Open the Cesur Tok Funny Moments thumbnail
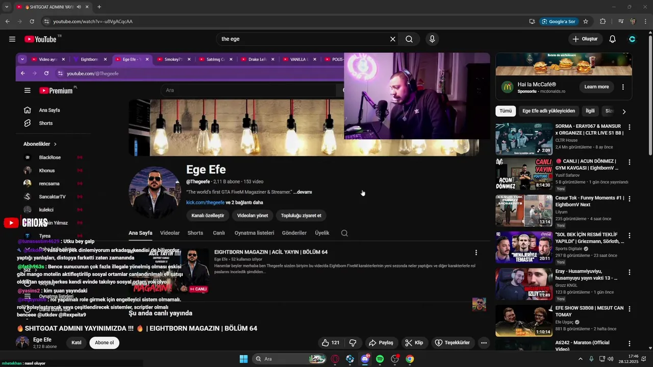The image size is (653, 367). click(524, 211)
